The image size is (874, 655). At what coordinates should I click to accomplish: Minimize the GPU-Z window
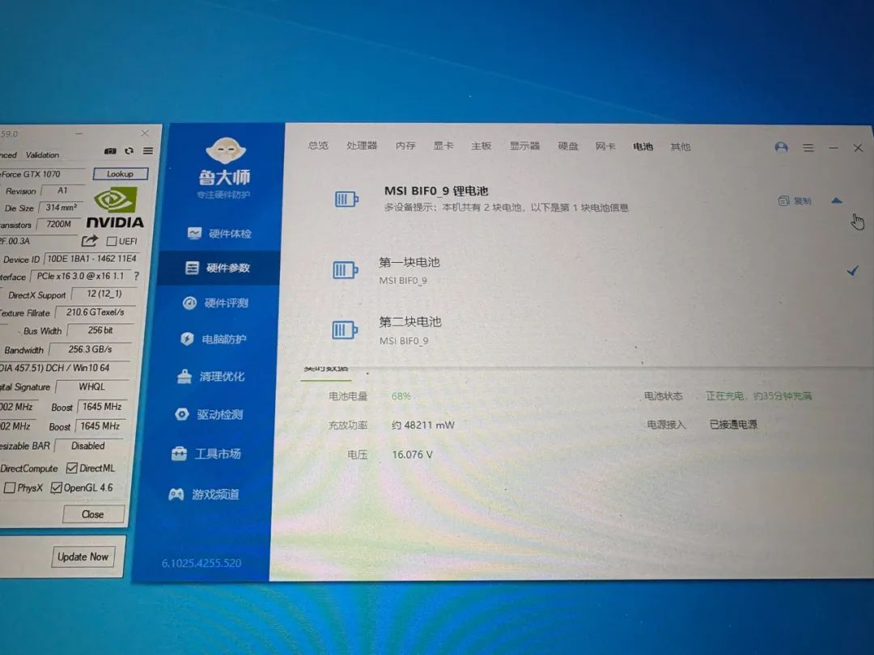tap(79, 133)
